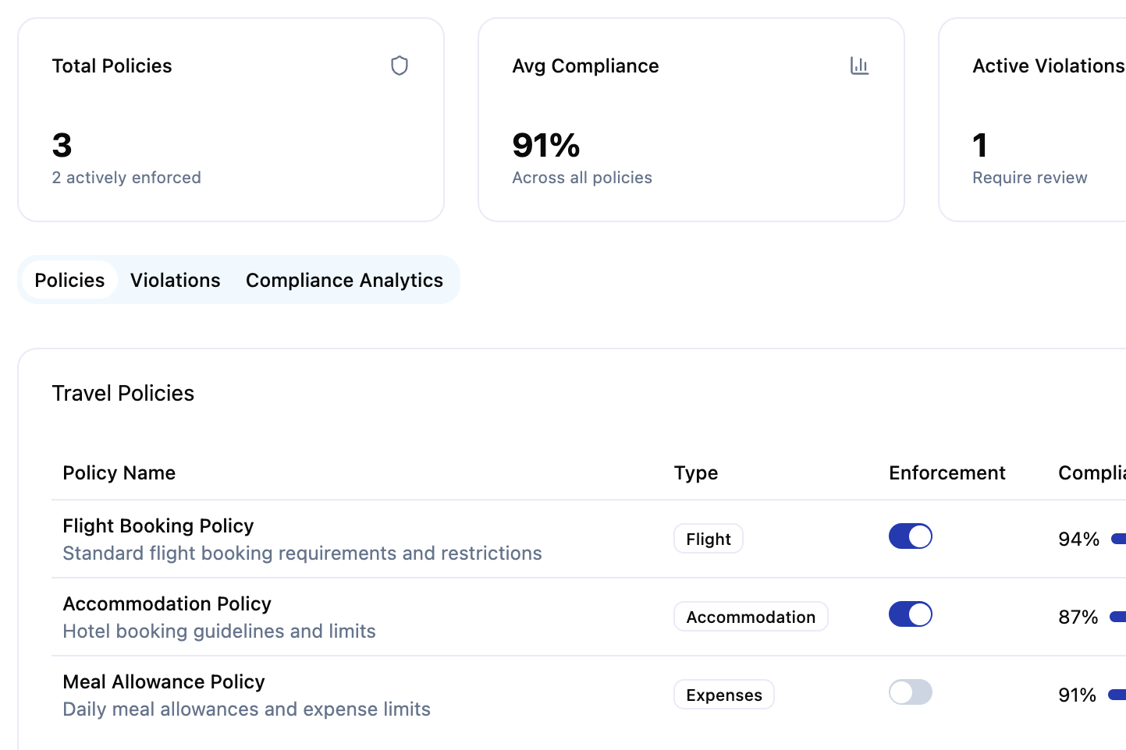Image resolution: width=1126 pixels, height=750 pixels.
Task: Click the 91% value in Meal Allowance row
Action: coord(1078,695)
